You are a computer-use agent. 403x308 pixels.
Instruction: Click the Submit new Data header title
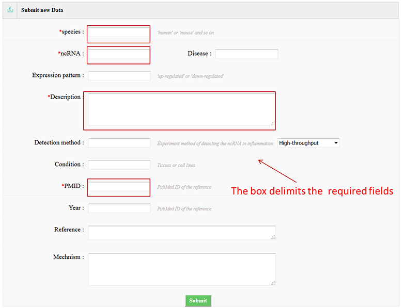[42, 10]
